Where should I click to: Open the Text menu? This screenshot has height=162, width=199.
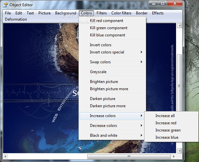30,13
